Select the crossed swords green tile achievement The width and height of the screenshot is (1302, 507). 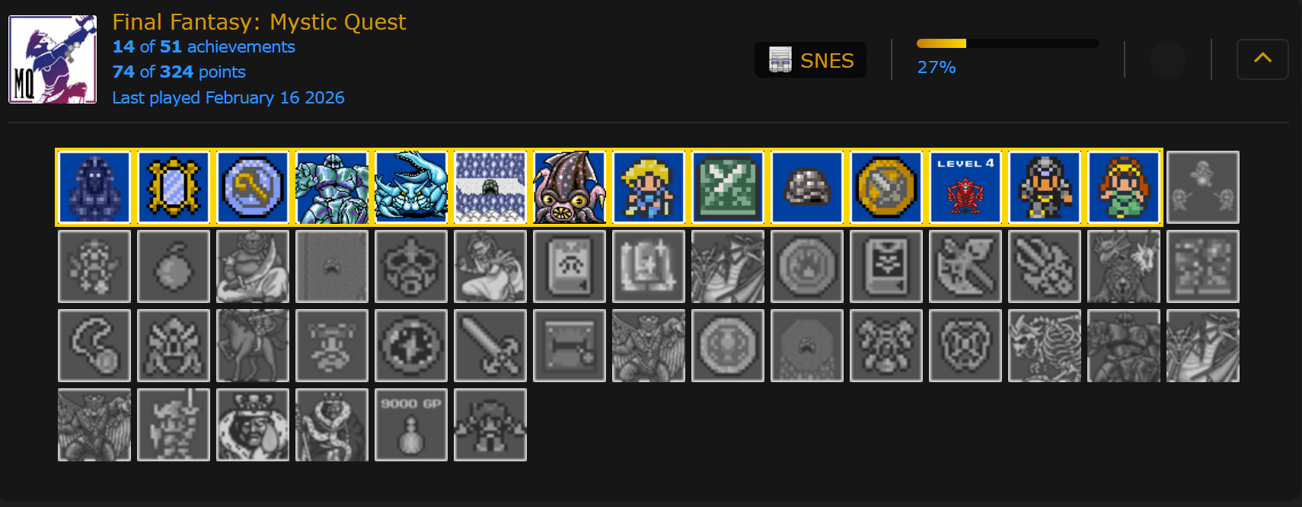click(x=728, y=187)
